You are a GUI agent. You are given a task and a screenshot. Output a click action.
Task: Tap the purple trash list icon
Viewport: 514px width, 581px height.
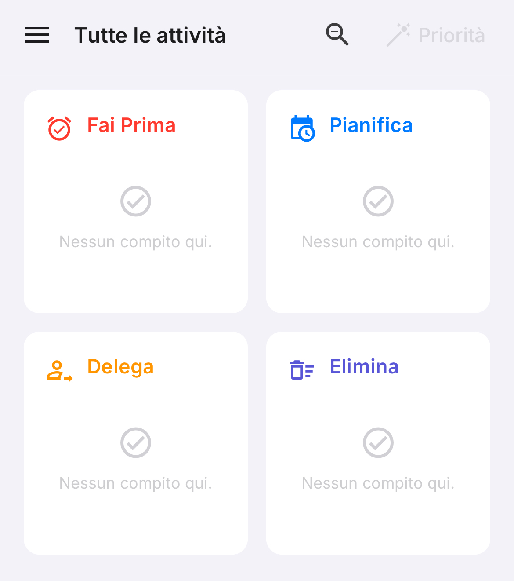point(302,369)
